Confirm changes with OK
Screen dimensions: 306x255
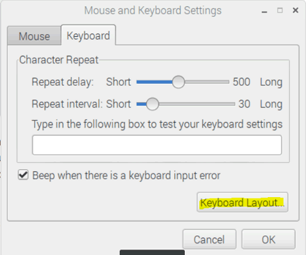tap(269, 239)
